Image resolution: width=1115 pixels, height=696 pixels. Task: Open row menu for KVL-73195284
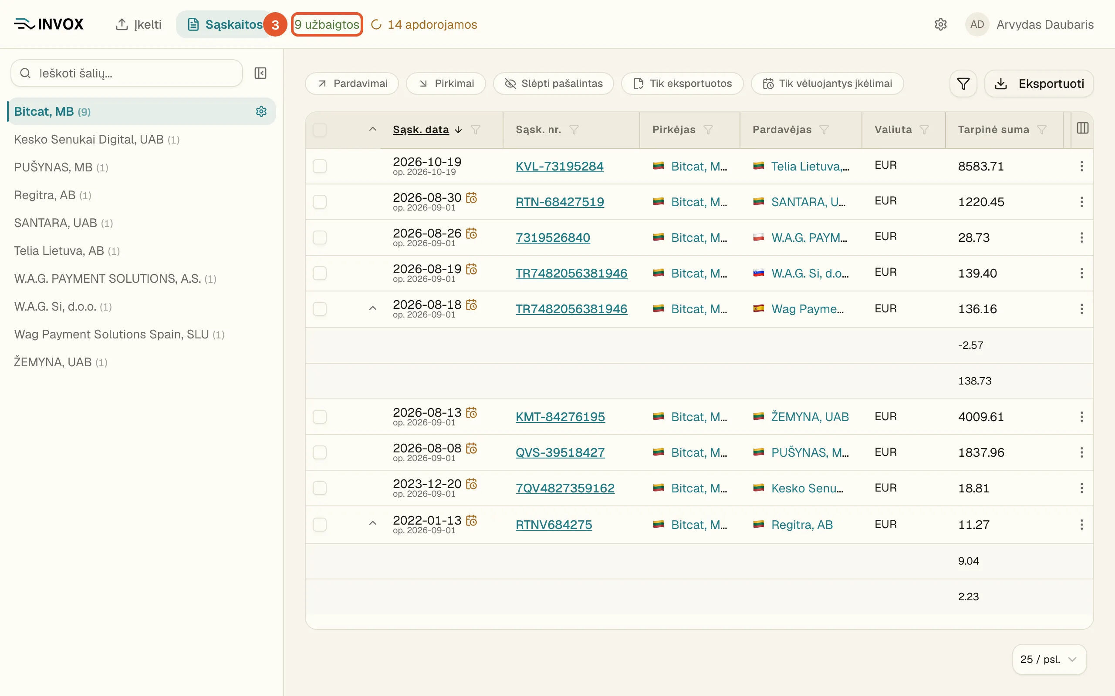click(1081, 166)
